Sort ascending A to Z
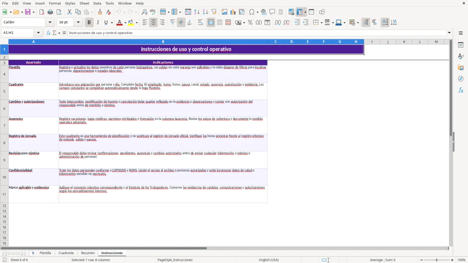This screenshot has width=468, height=263. tap(197, 12)
